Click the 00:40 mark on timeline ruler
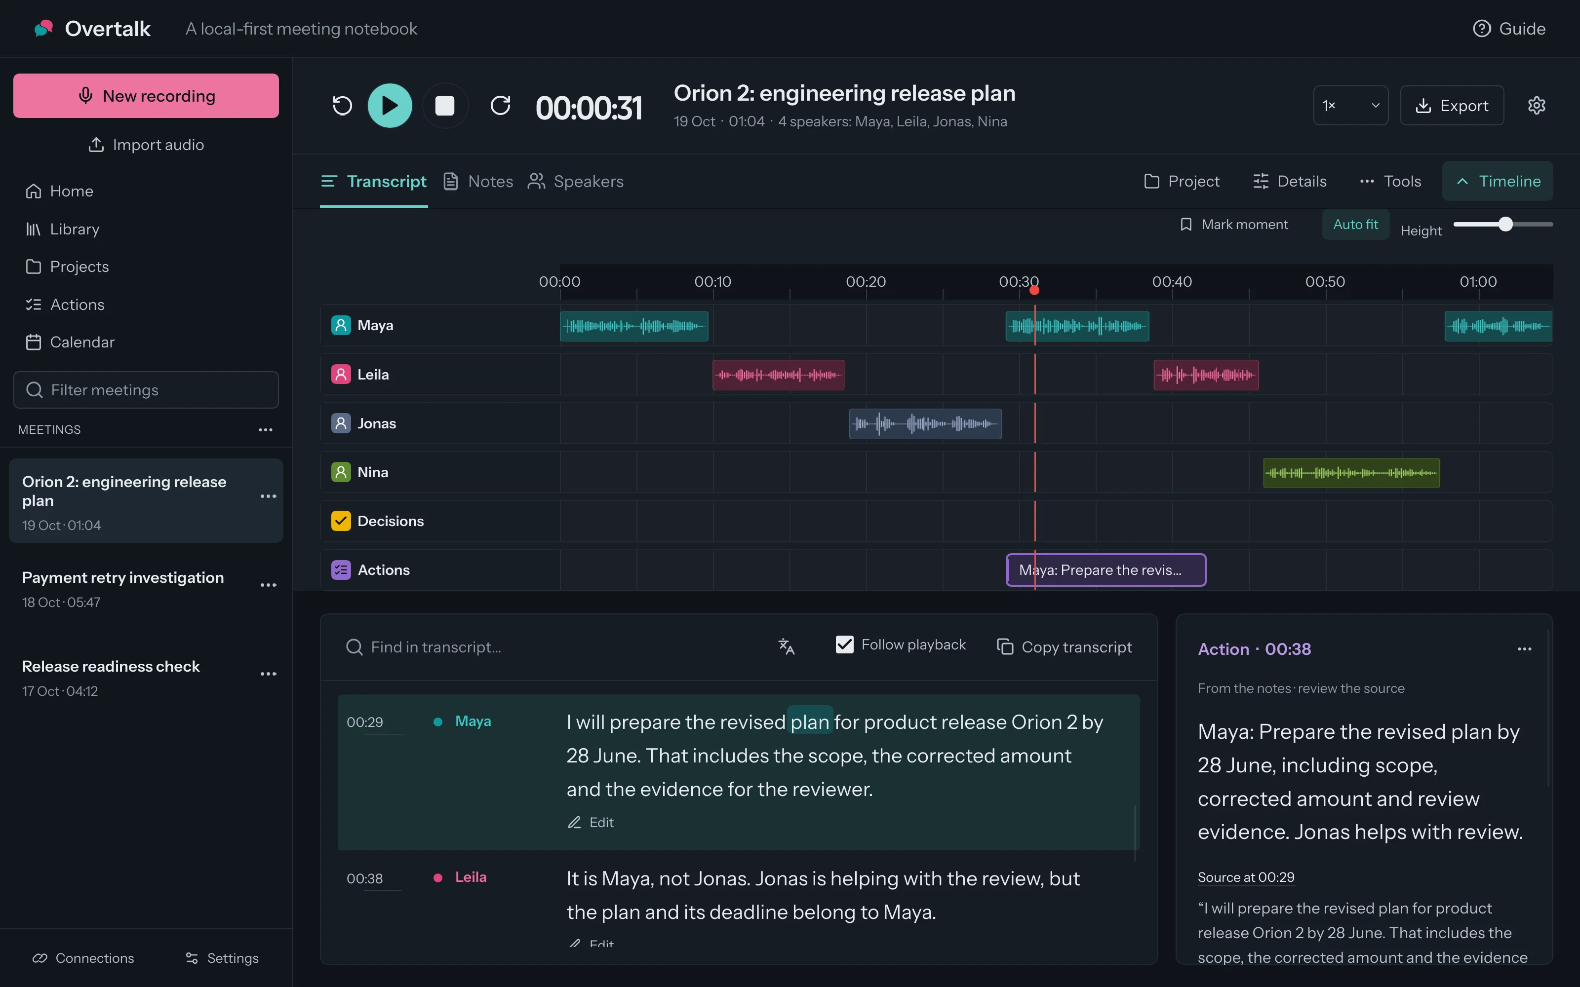 1172,281
